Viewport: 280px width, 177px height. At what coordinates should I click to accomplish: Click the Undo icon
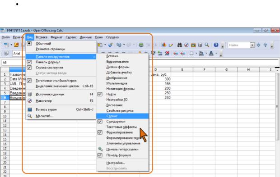click(x=119, y=45)
